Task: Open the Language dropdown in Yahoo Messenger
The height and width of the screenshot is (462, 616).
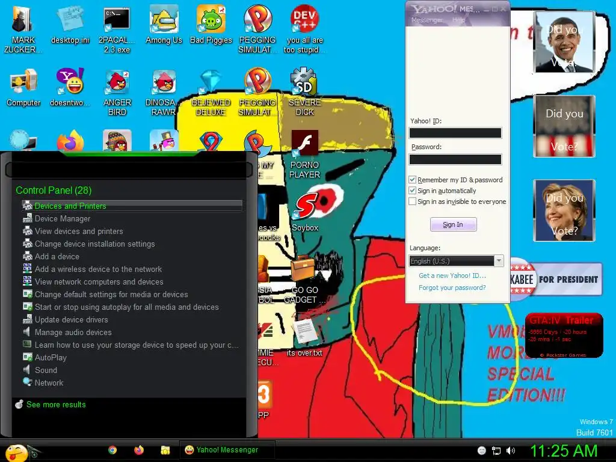Action: coord(457,261)
